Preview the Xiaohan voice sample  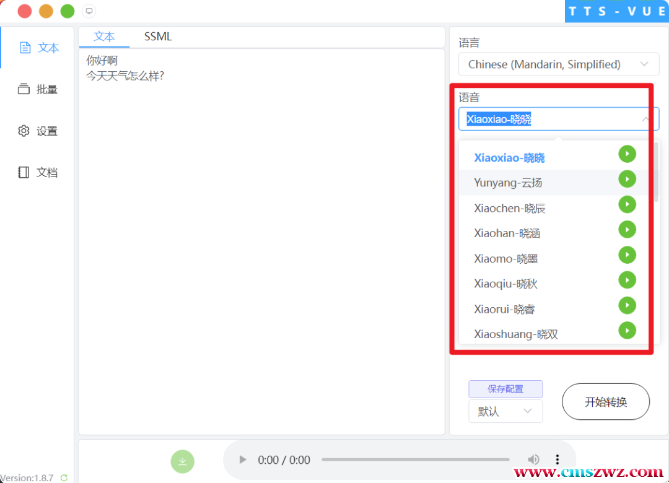point(627,230)
